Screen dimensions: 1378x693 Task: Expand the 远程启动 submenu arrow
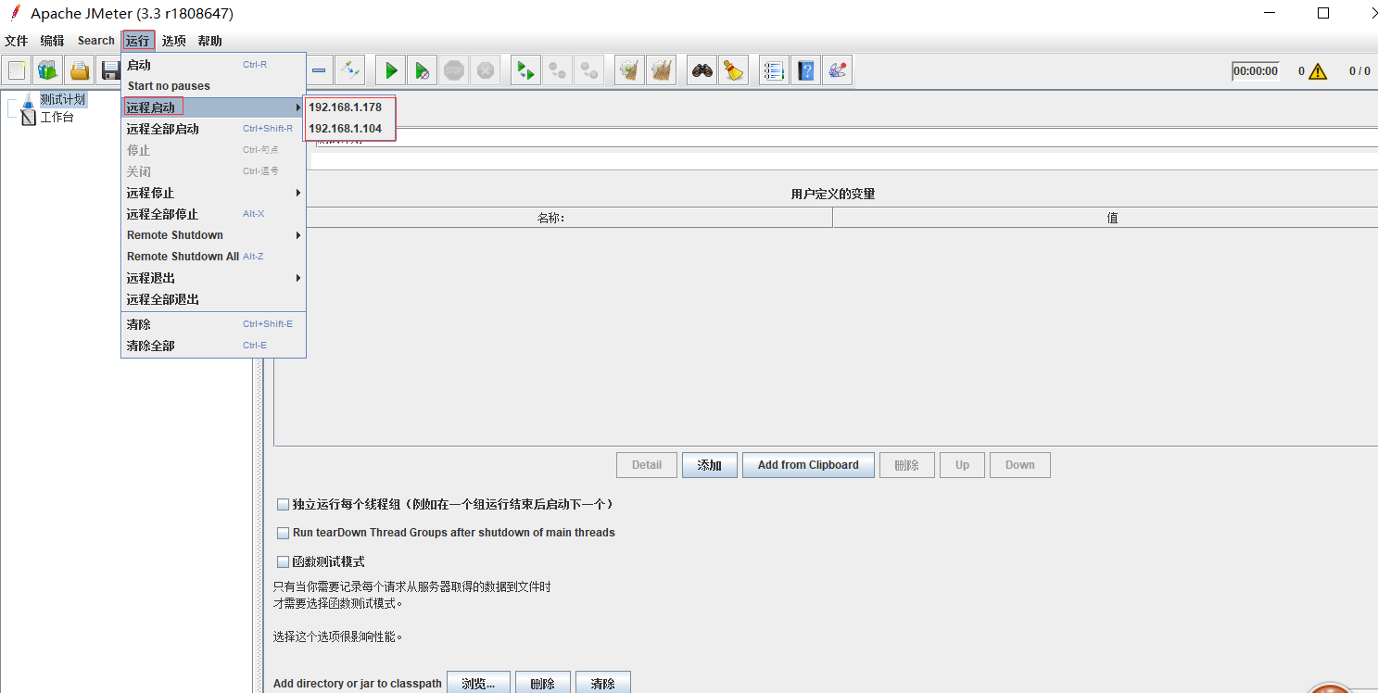[298, 107]
